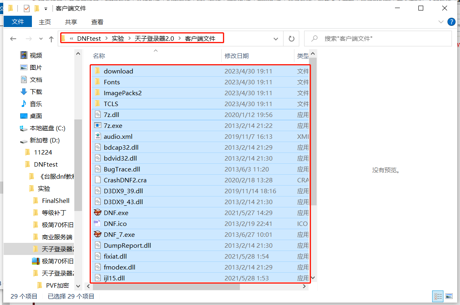Image resolution: width=460 pixels, height=305 pixels.
Task: Click the file list vertical scrollbar thumb
Action: tap(313, 131)
